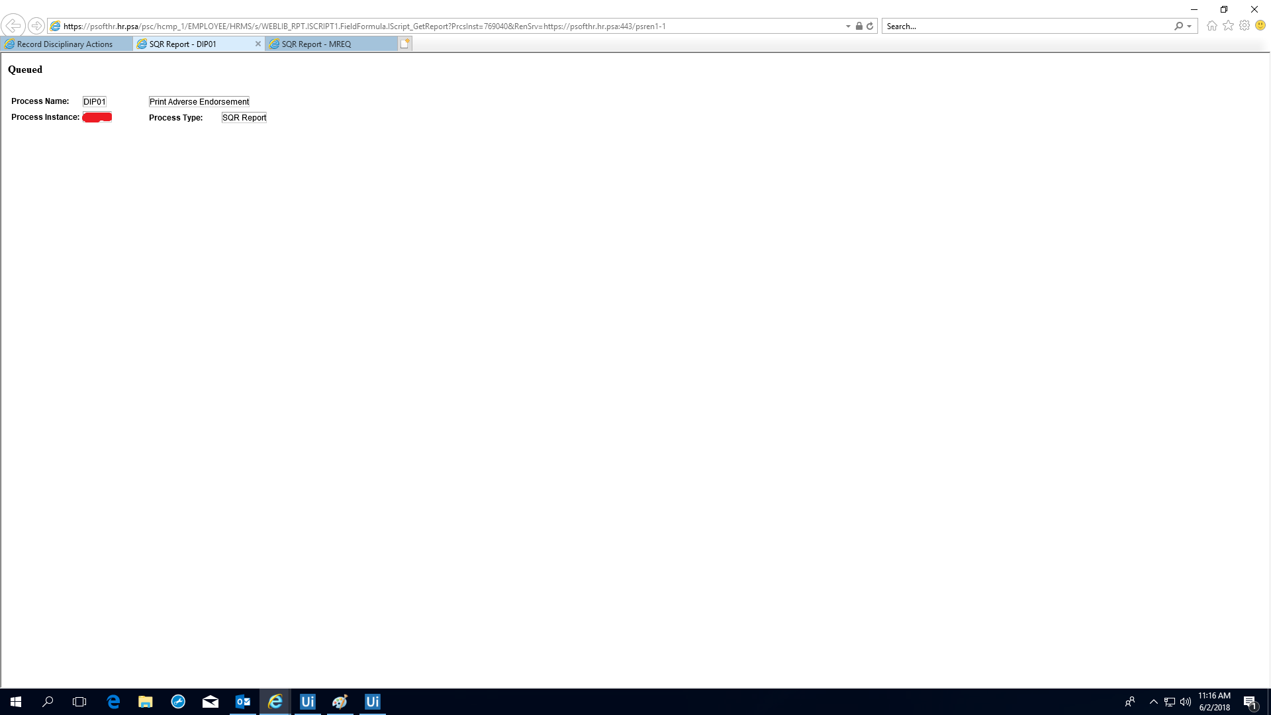
Task: Expand the search provider dropdown arrow
Action: click(1190, 26)
